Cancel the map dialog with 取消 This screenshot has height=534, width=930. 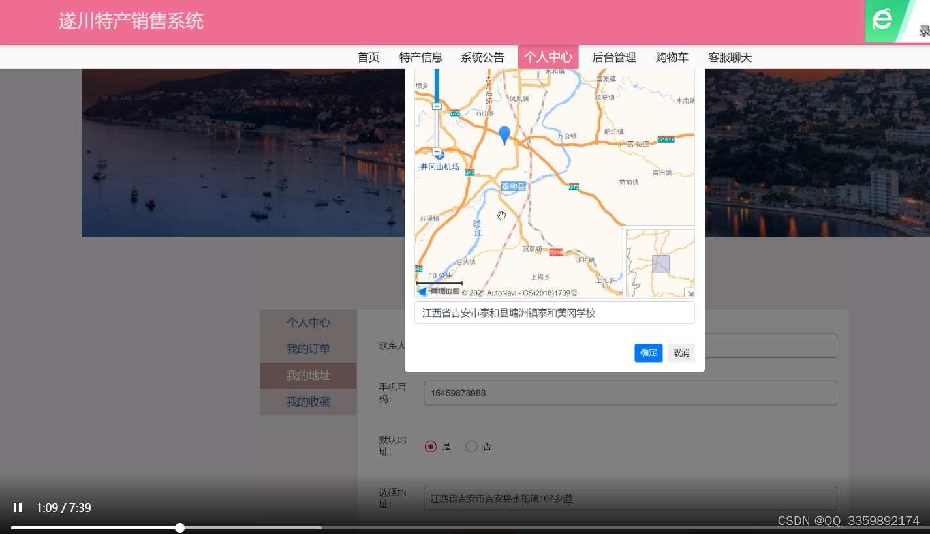(681, 353)
